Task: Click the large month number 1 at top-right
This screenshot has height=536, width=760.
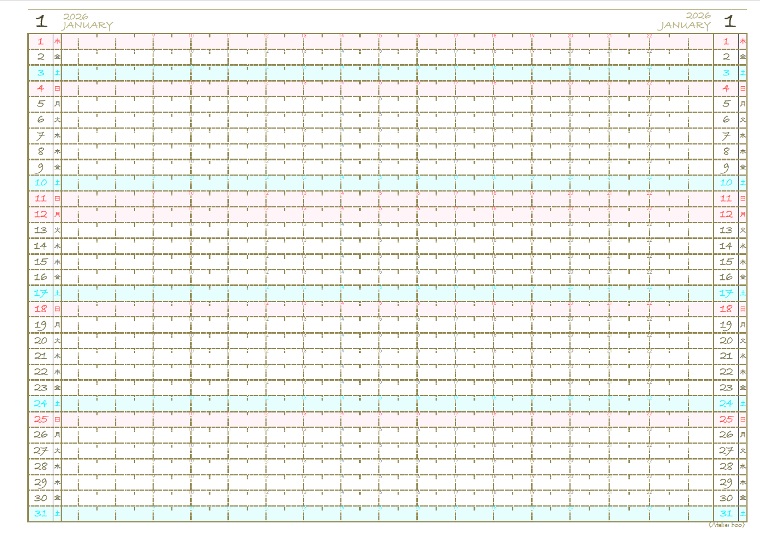Action: pyautogui.click(x=729, y=22)
